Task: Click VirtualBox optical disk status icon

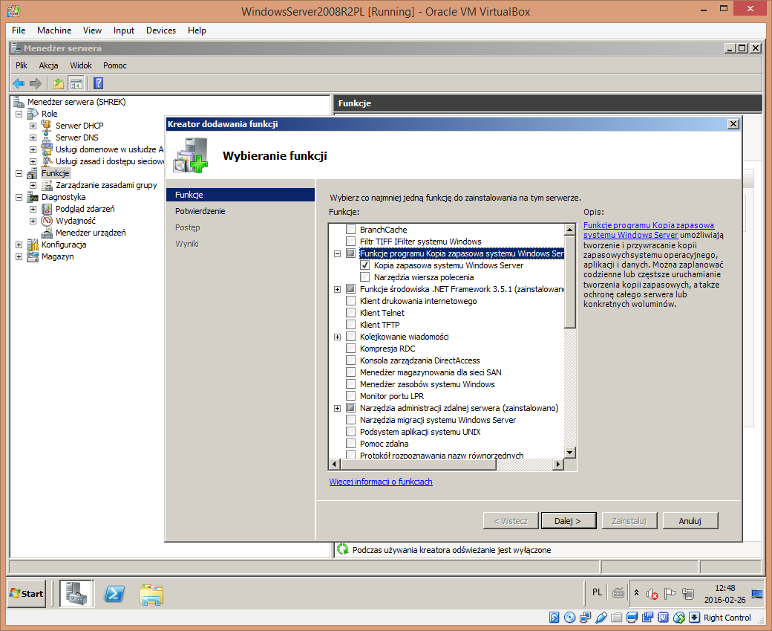Action: pos(569,618)
